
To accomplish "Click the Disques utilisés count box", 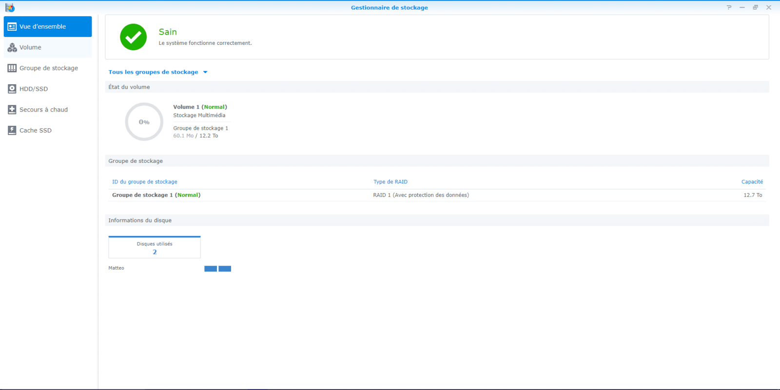I will (x=155, y=248).
